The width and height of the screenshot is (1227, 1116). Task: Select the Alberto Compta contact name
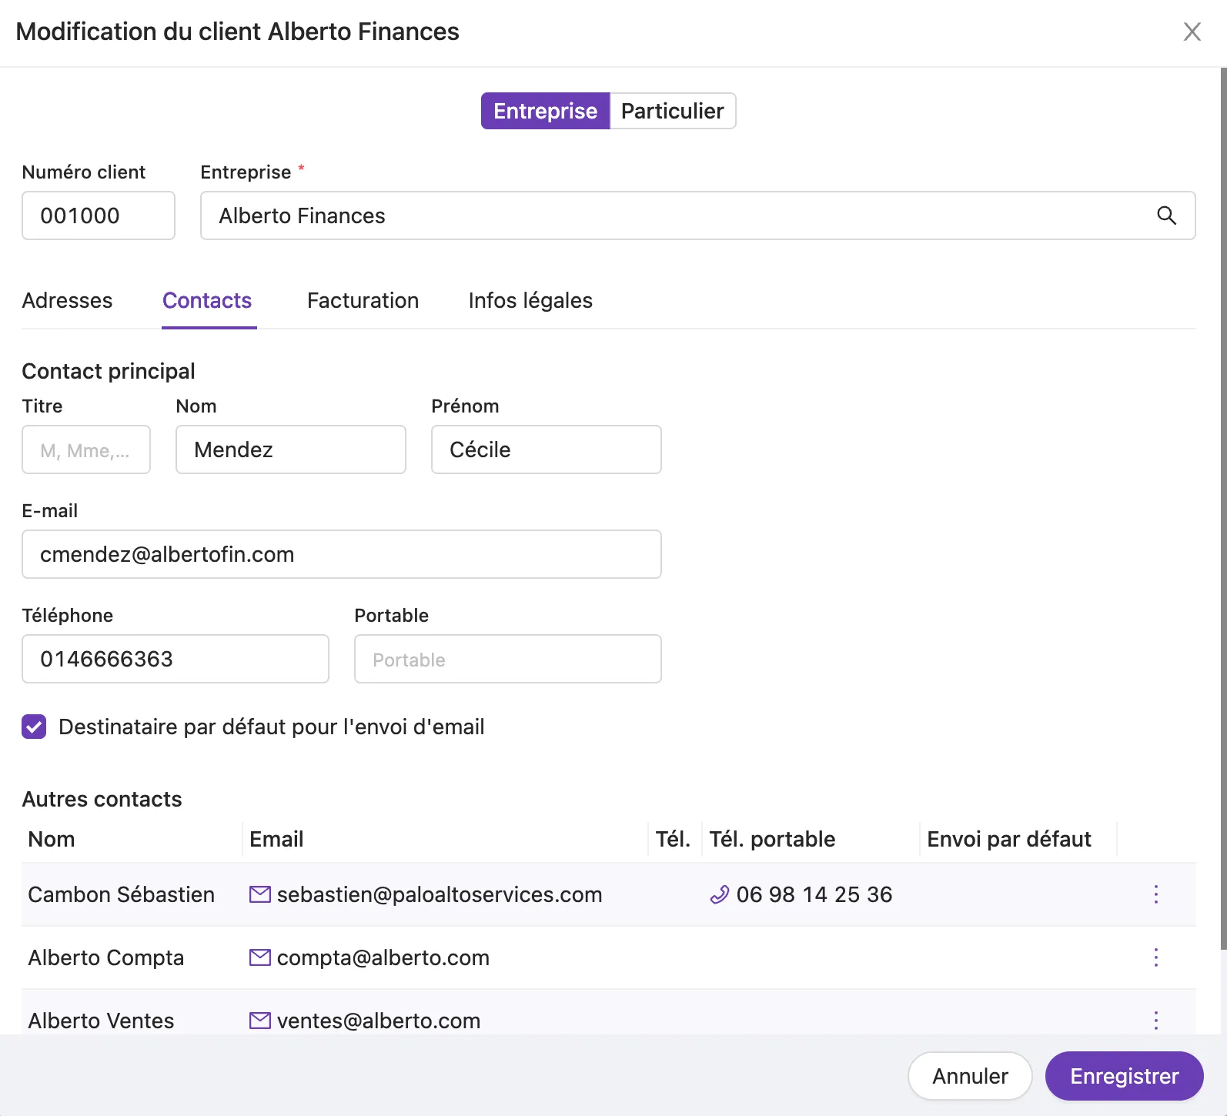(106, 957)
